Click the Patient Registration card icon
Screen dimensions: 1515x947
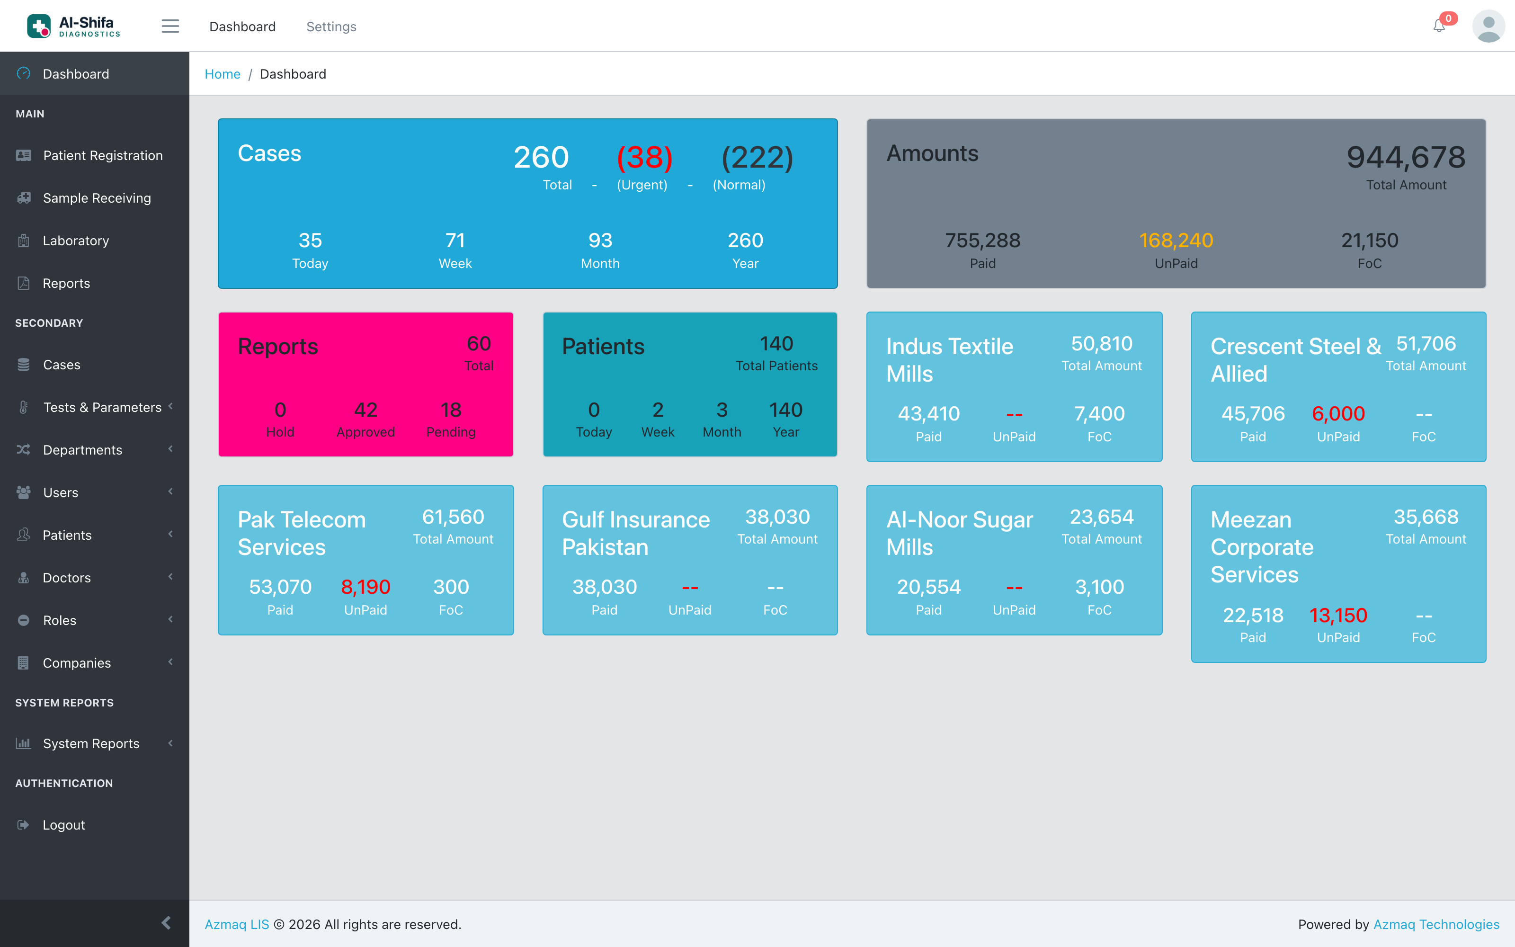(23, 155)
